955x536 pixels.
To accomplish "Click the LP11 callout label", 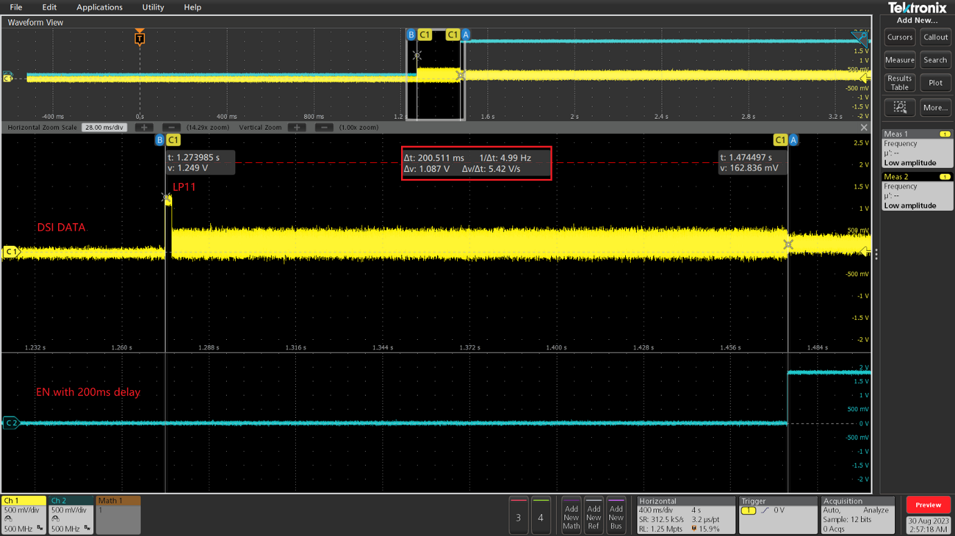I will [x=184, y=186].
